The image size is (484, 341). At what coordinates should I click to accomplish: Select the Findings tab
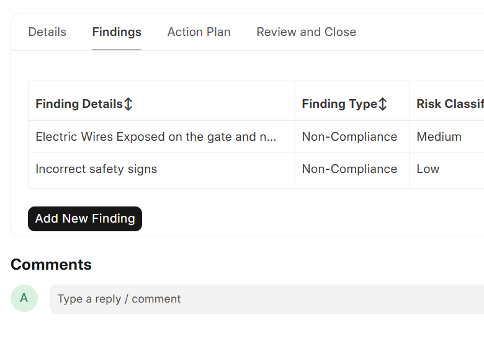117,32
